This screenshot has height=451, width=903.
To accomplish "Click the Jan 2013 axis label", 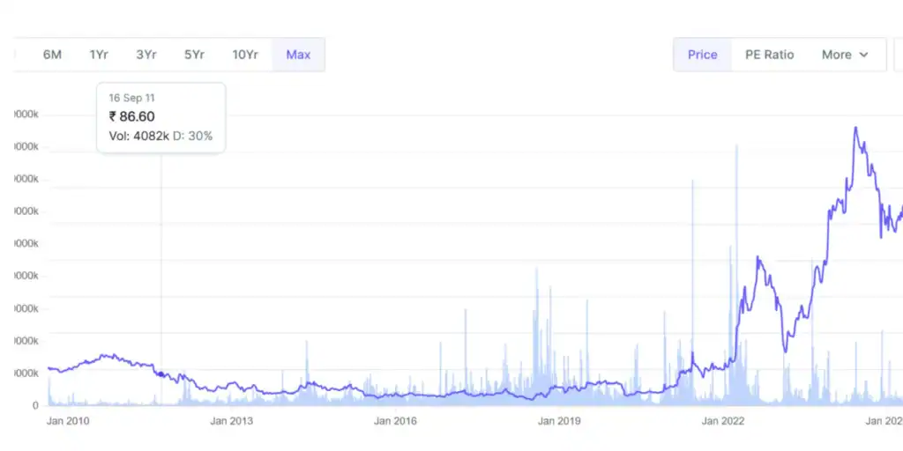I will (231, 421).
